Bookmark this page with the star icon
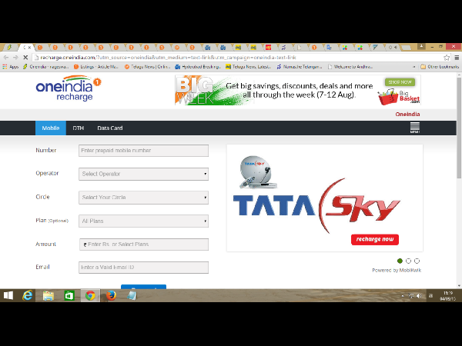This screenshot has width=462, height=346. coord(447,58)
